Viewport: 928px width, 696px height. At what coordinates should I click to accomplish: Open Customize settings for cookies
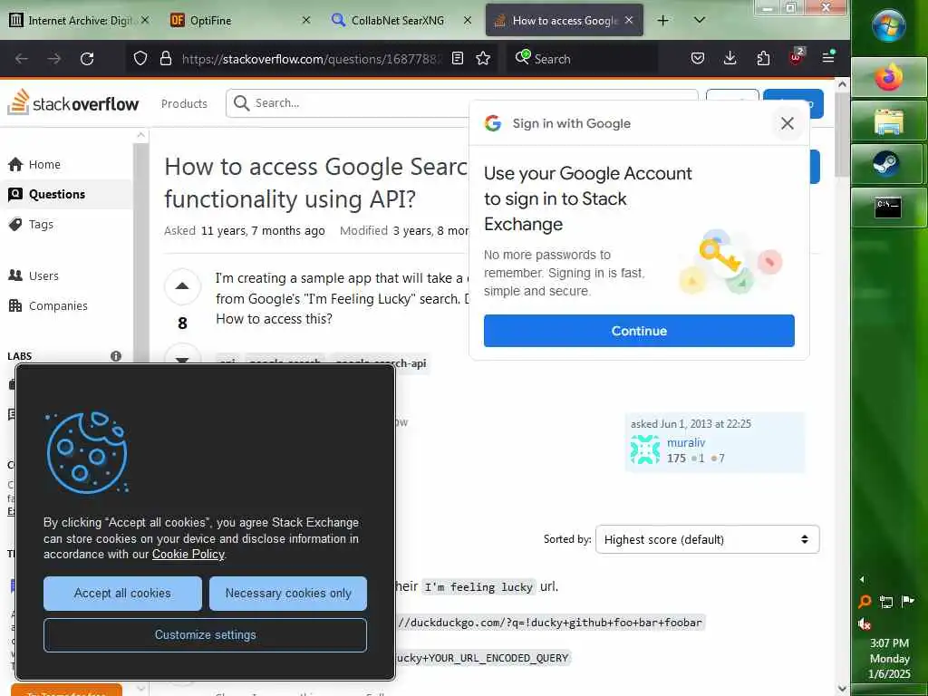(x=206, y=635)
